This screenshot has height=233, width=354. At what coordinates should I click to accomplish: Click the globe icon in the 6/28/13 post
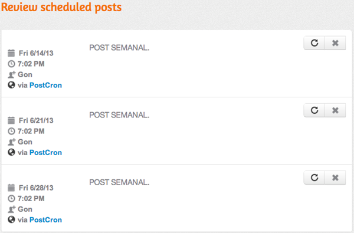click(x=11, y=219)
